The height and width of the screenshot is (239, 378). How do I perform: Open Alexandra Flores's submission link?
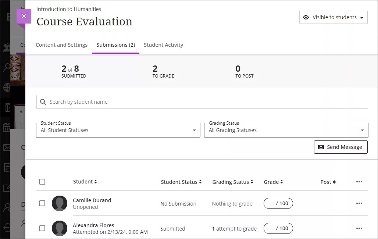click(93, 225)
